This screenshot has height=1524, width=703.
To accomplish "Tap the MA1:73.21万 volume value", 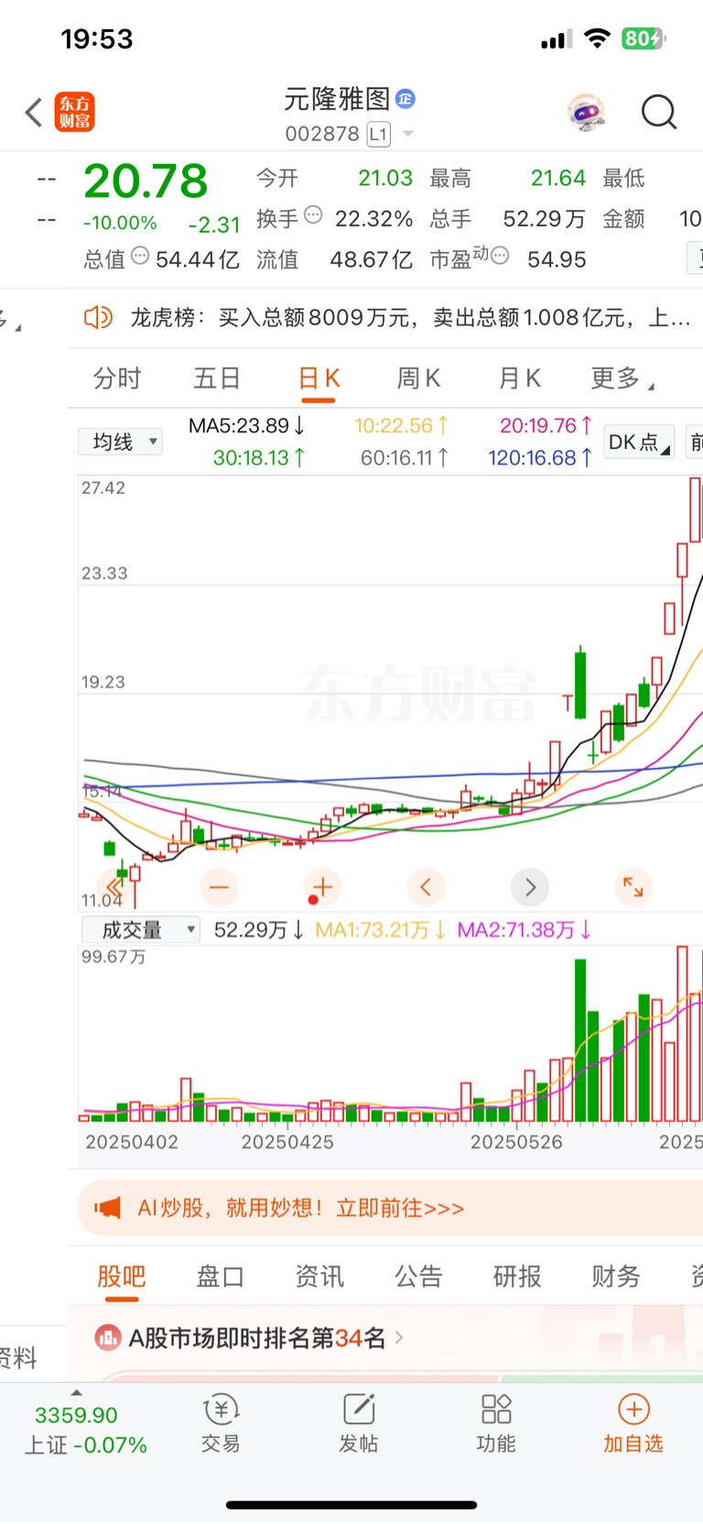I will 380,930.
